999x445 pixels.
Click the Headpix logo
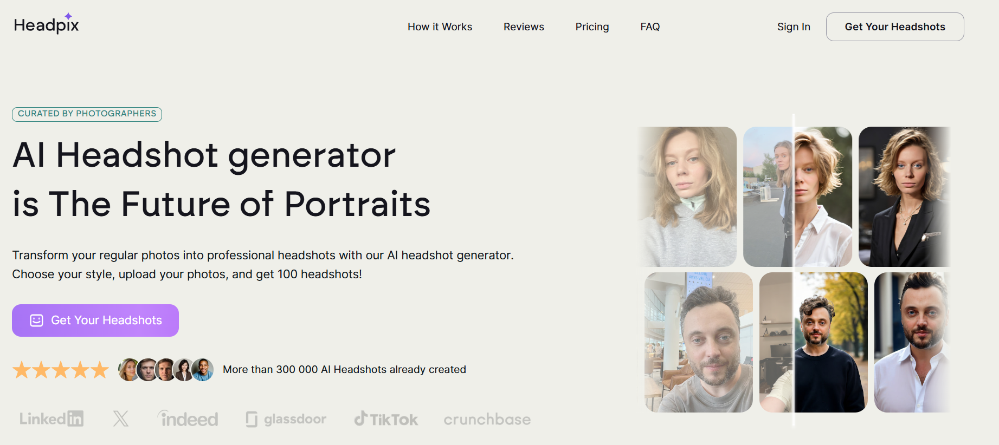coord(47,24)
